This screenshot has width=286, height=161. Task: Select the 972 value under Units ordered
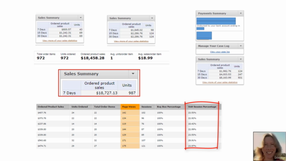[x=64, y=58]
